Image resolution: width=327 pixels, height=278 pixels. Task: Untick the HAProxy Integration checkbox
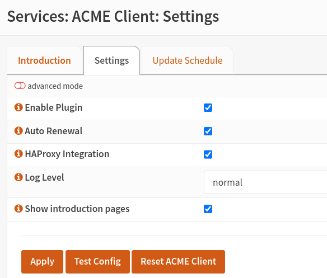pyautogui.click(x=208, y=154)
